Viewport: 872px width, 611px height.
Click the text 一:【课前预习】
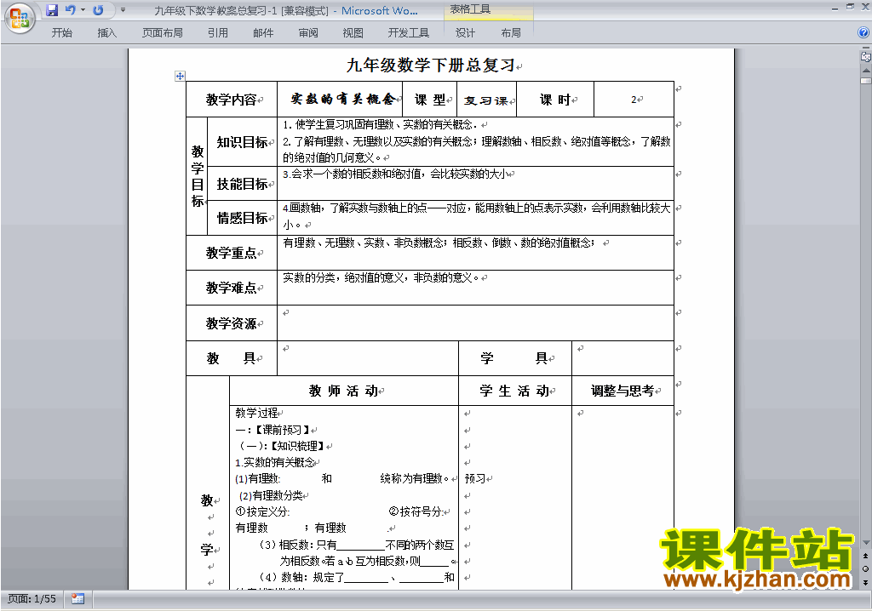273,430
